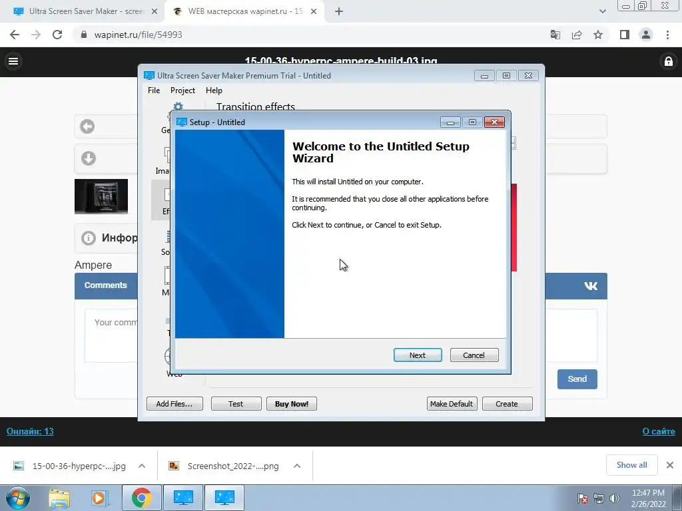Viewport: 682px width, 511px height.
Task: Click the Test button
Action: click(236, 404)
